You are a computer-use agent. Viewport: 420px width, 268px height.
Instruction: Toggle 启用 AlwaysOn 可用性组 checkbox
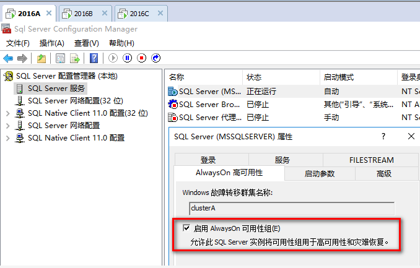186,228
